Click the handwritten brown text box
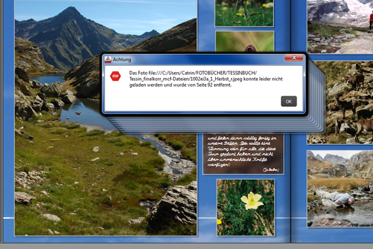Screen dimensions: 373x249 [243, 154]
